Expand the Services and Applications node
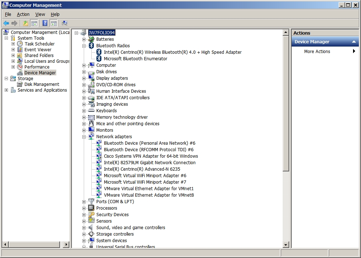Viewport: 361px width, 258px height. tap(6, 90)
